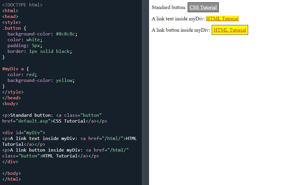
Task: Click the "Standard button:" text in preview
Action: click(169, 8)
